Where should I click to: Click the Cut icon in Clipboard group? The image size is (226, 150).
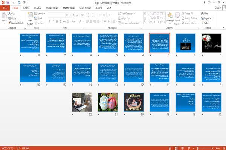[x=11, y=14]
